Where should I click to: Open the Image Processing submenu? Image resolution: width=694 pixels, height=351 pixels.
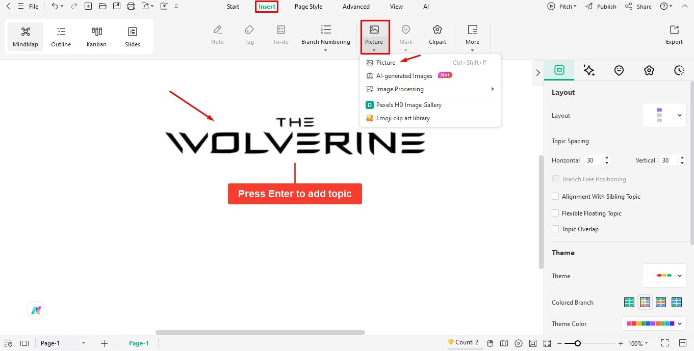[430, 89]
